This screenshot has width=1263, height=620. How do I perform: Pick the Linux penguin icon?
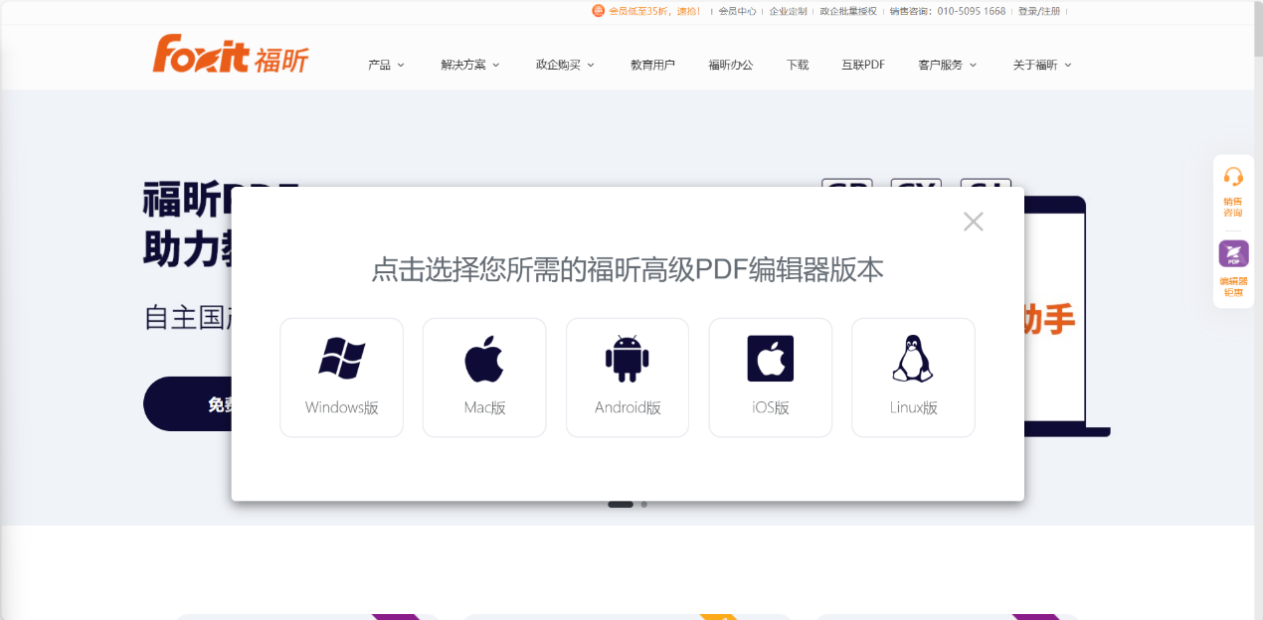point(913,358)
